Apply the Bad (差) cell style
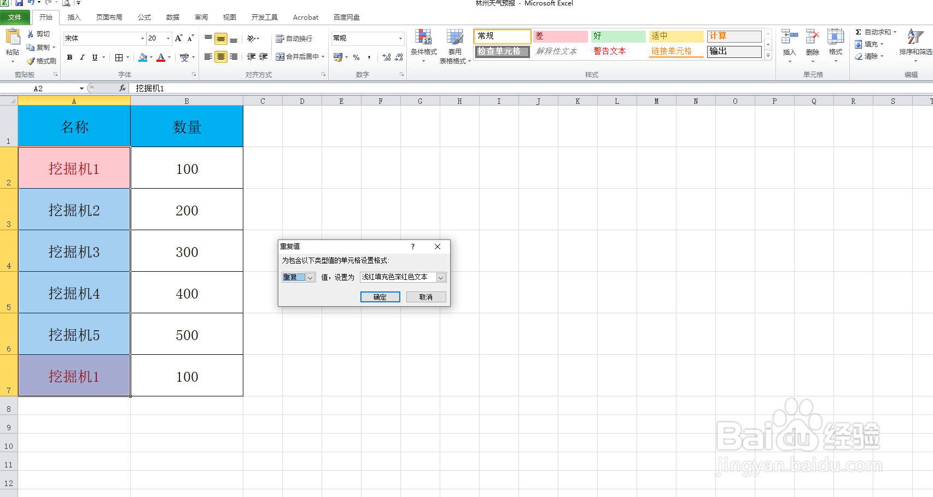 (x=560, y=36)
